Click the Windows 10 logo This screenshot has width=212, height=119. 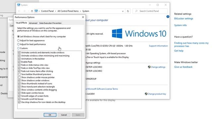tap(139, 33)
